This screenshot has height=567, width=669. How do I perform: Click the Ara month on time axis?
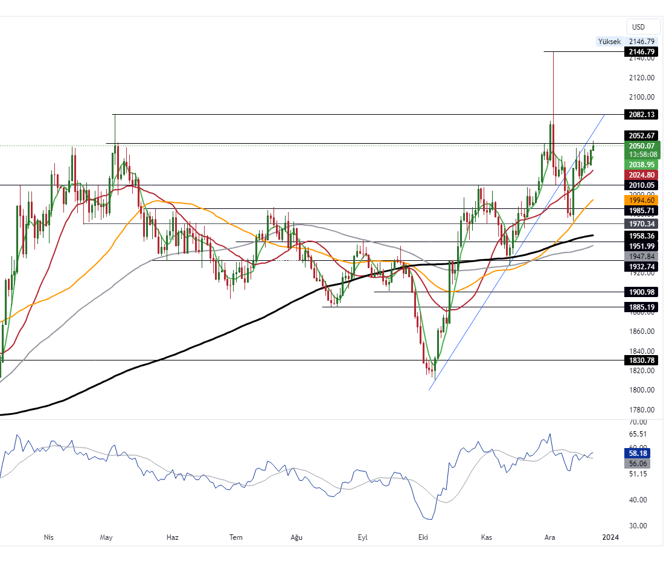coord(549,537)
